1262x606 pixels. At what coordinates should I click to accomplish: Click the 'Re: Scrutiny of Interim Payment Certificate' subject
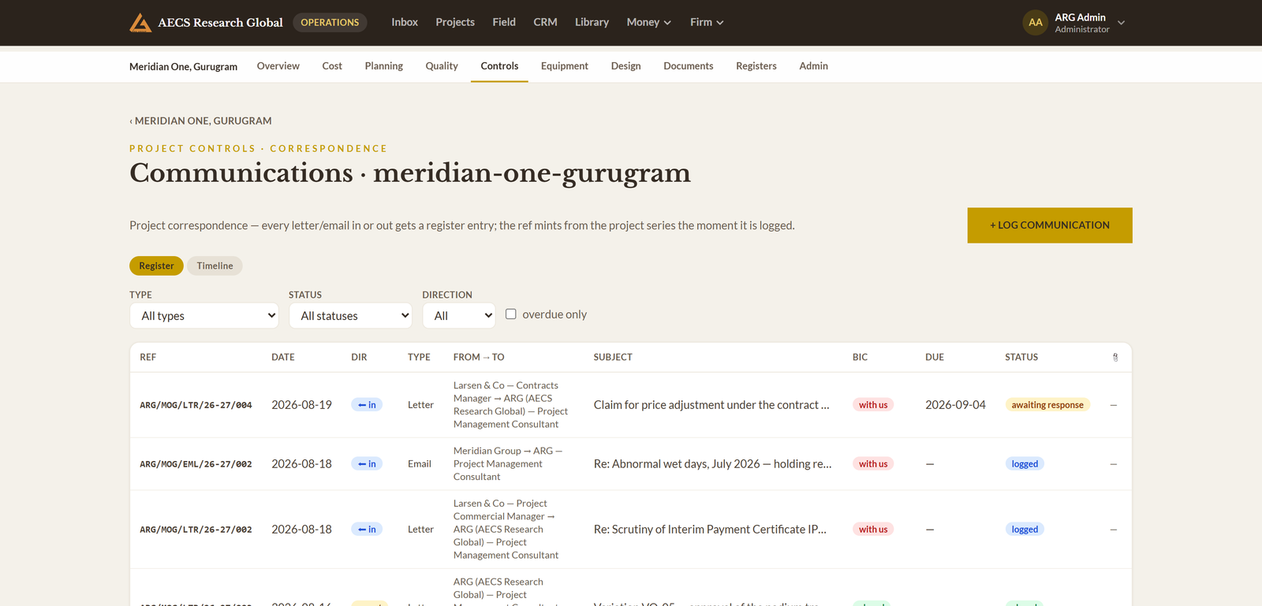pos(710,530)
